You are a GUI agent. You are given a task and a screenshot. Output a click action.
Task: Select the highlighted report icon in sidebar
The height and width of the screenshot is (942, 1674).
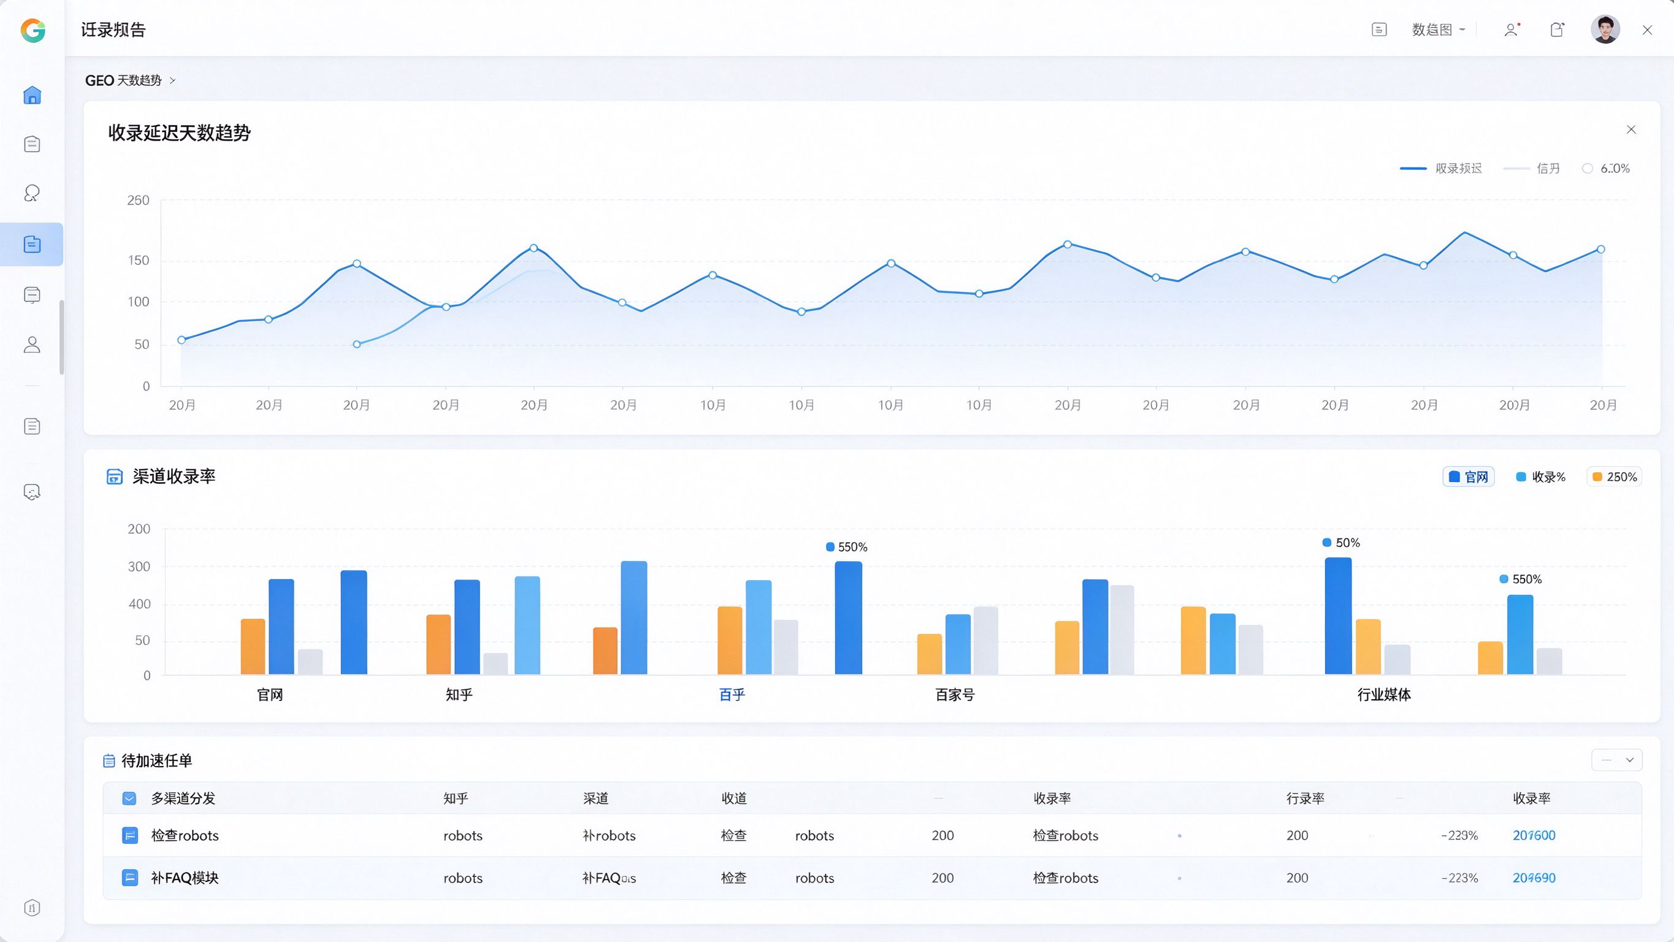[x=32, y=245]
